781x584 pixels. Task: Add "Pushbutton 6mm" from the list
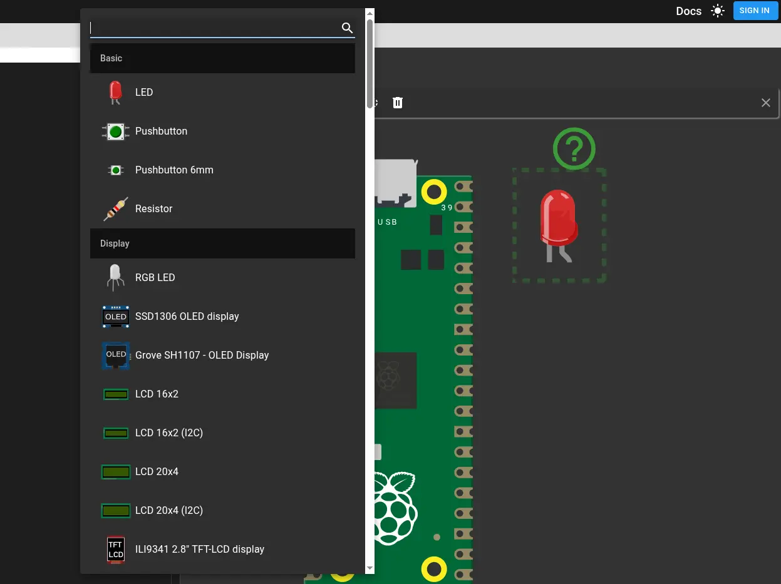click(222, 170)
